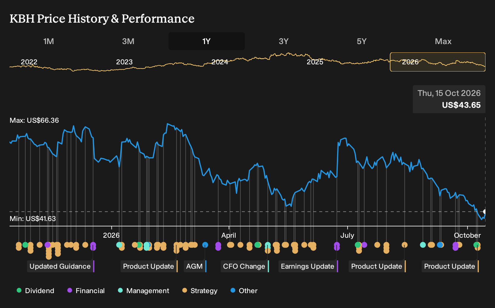Choose the Max time range
The width and height of the screenshot is (495, 308).
coord(443,41)
